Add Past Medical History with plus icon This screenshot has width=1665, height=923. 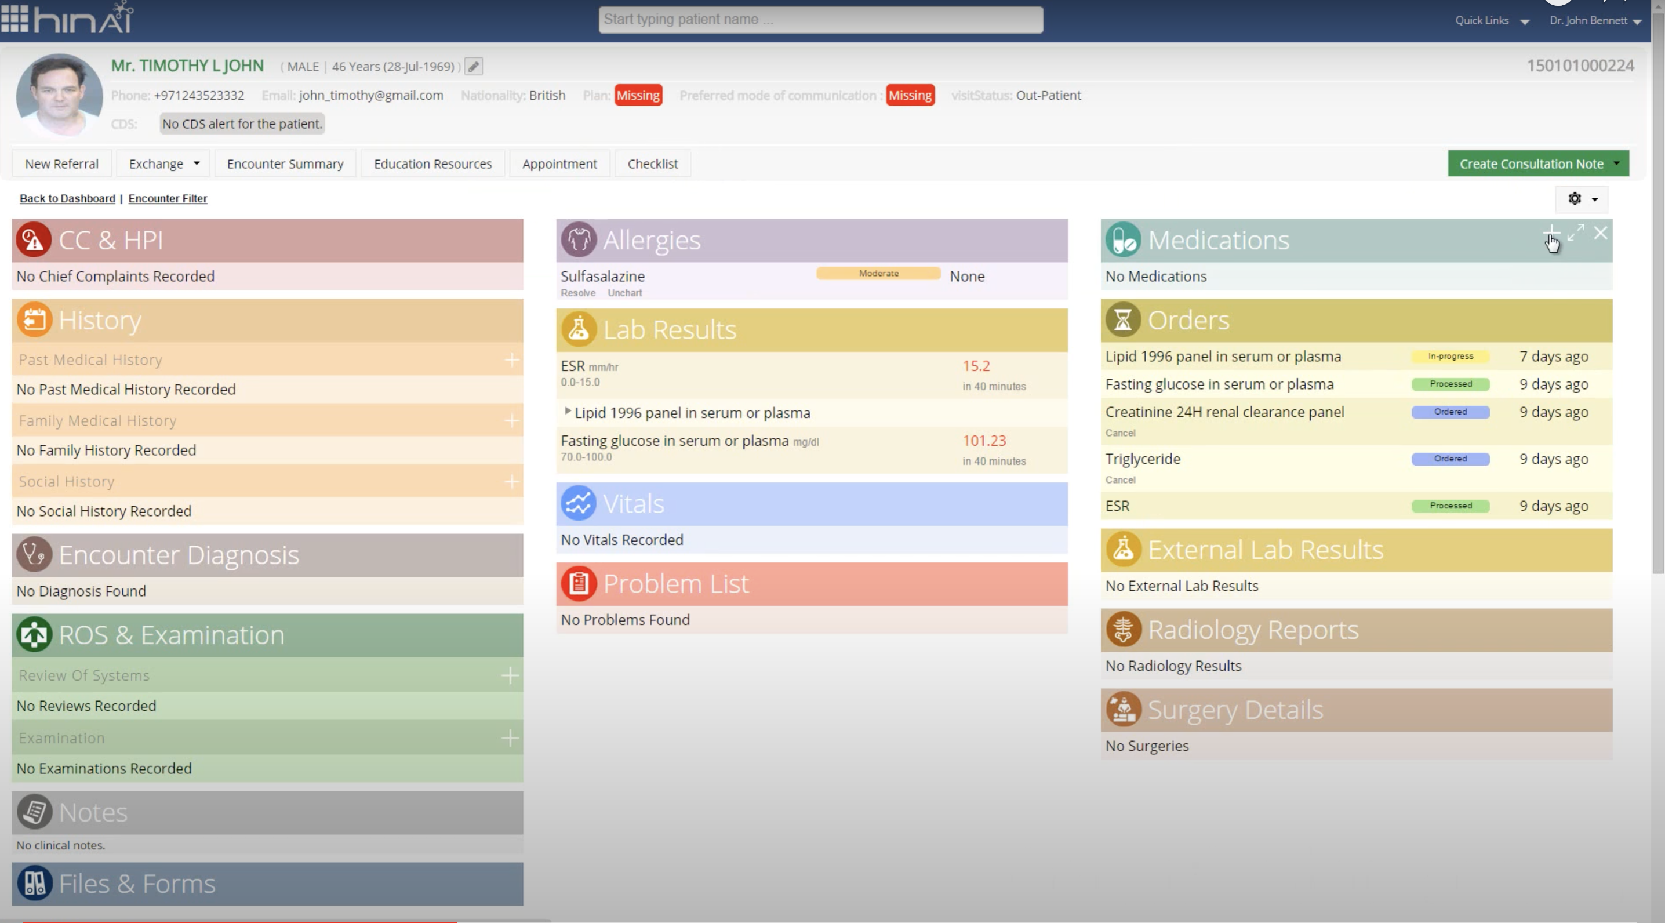511,359
